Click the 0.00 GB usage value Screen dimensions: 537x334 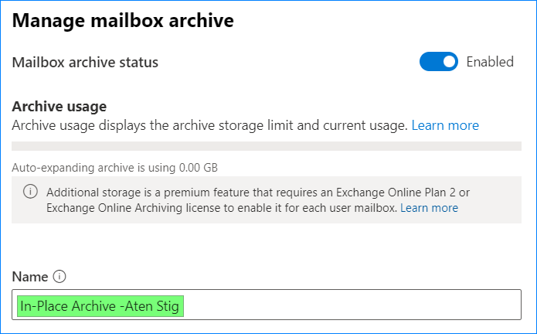coord(199,168)
